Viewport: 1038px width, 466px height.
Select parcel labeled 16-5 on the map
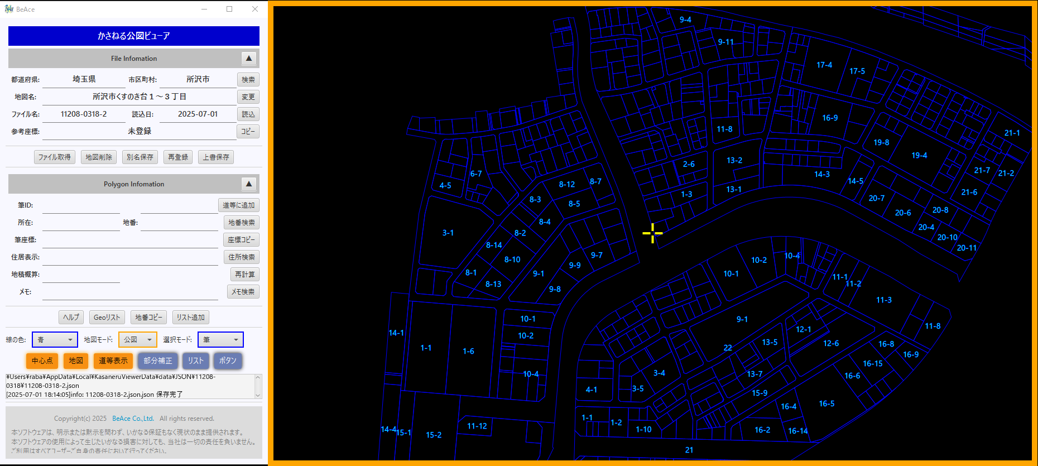[x=826, y=404]
